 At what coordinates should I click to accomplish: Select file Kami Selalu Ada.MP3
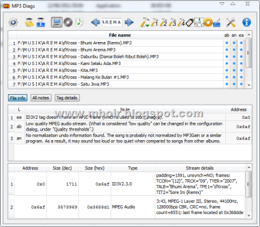pyautogui.click(x=120, y=63)
